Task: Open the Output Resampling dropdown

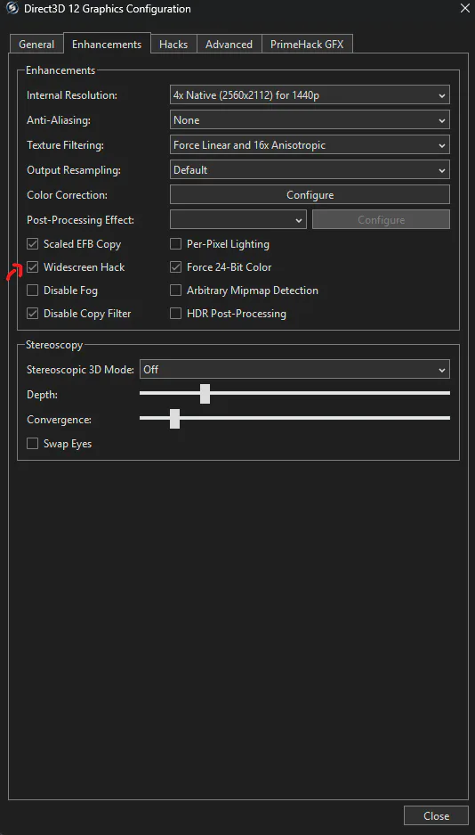Action: pos(310,170)
